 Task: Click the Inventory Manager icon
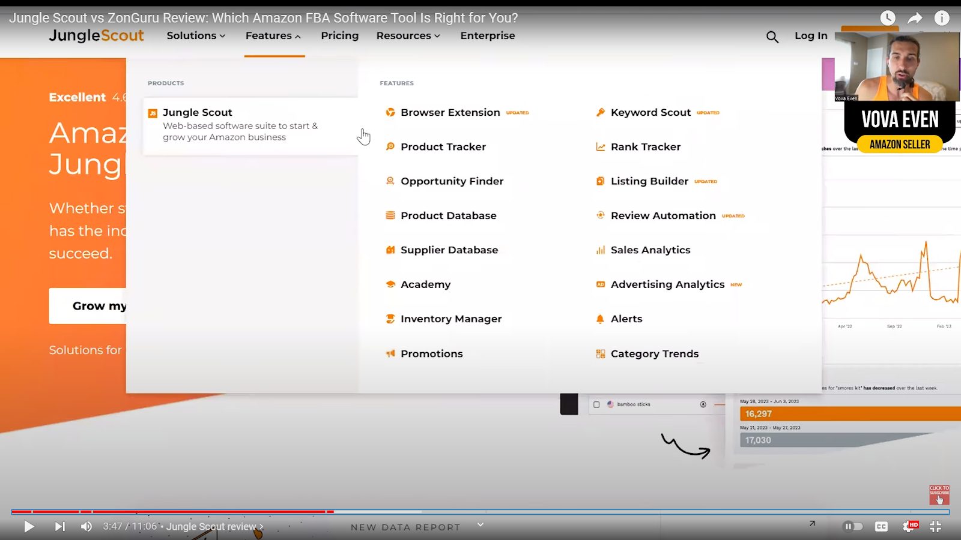click(x=390, y=319)
